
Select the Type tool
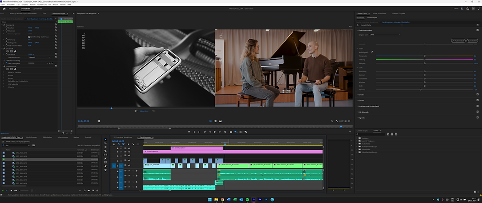(x=106, y=170)
